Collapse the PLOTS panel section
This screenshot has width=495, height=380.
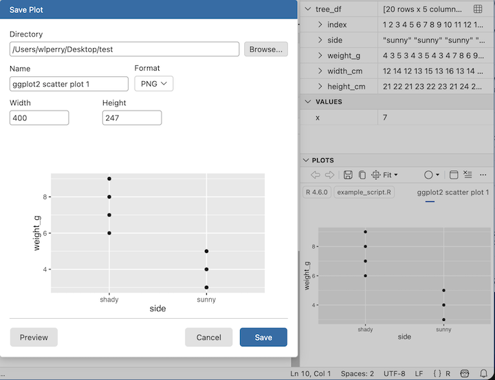pos(305,160)
